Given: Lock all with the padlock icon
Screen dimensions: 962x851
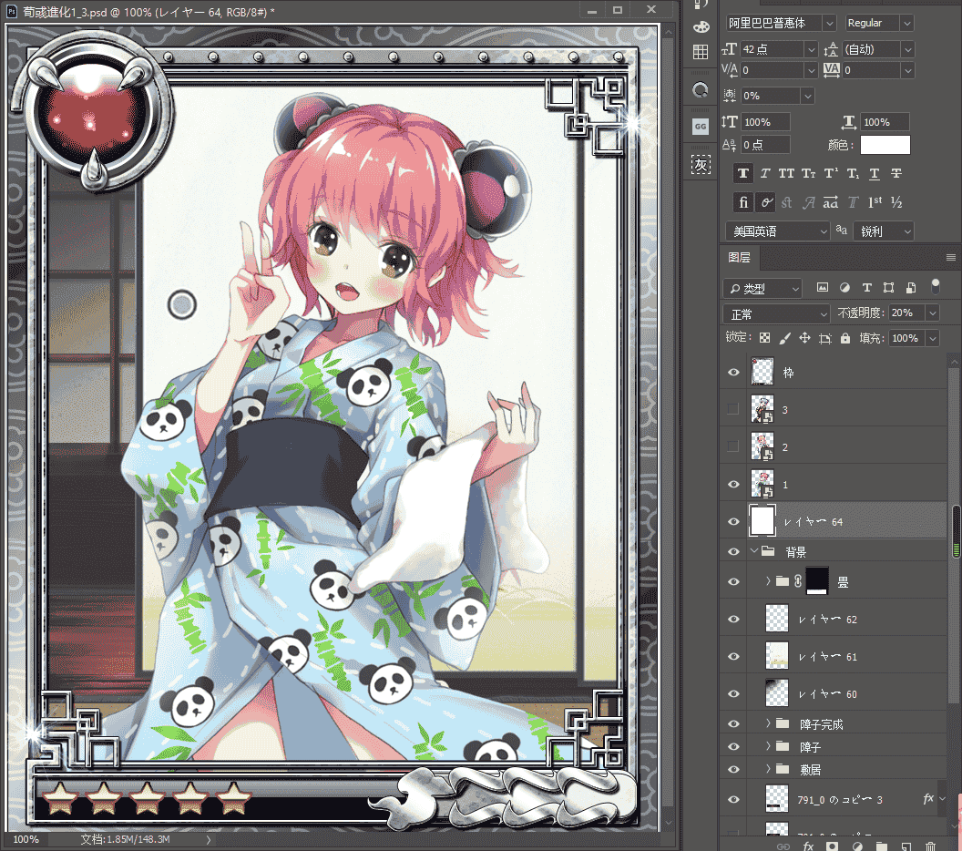Looking at the screenshot, I should pyautogui.click(x=845, y=338).
